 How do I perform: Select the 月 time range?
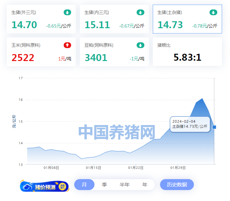tap(84, 185)
